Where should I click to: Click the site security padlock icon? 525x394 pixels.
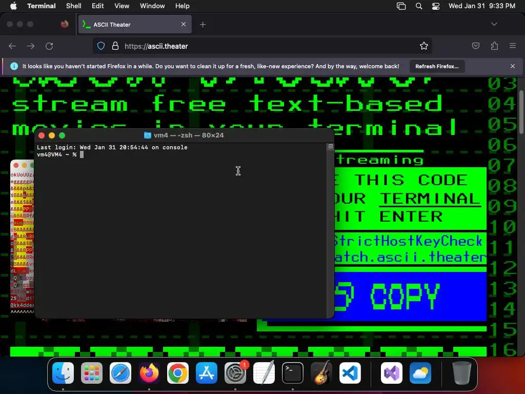115,46
